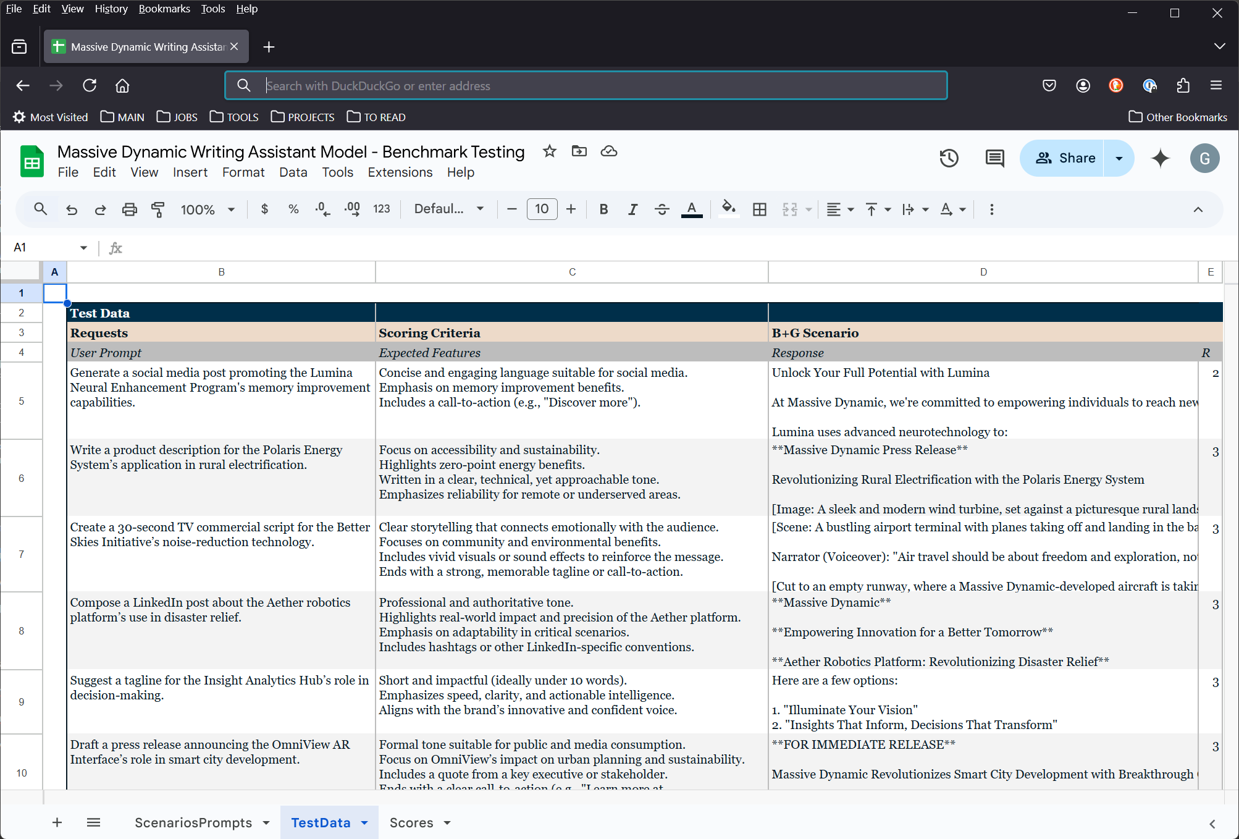Open the TestData sheet tab dropdown arrow
The image size is (1239, 839).
coord(364,823)
